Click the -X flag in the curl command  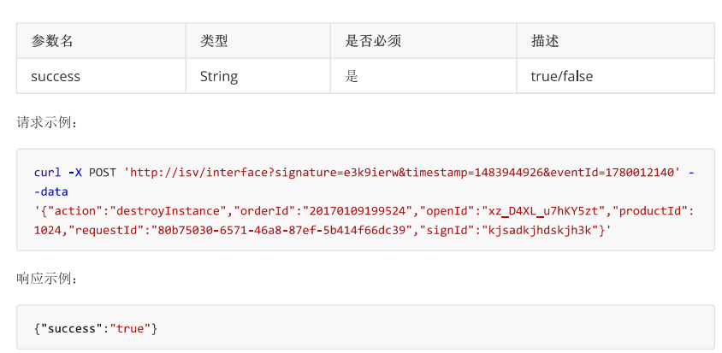click(x=75, y=172)
